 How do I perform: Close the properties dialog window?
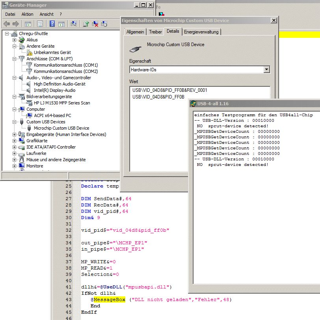click(273, 20)
